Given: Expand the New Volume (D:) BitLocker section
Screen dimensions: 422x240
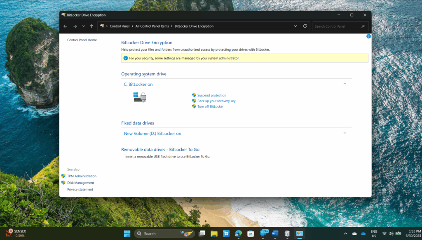Looking at the screenshot, I should [x=345, y=133].
